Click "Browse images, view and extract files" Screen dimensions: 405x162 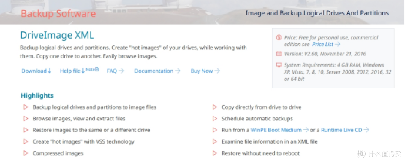point(79,119)
